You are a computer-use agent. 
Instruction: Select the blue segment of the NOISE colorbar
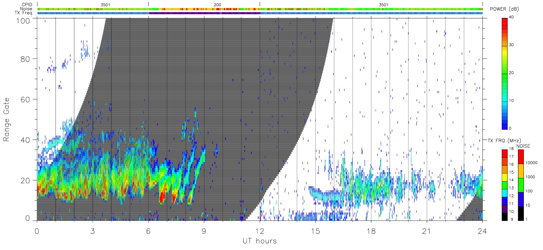click(x=521, y=199)
